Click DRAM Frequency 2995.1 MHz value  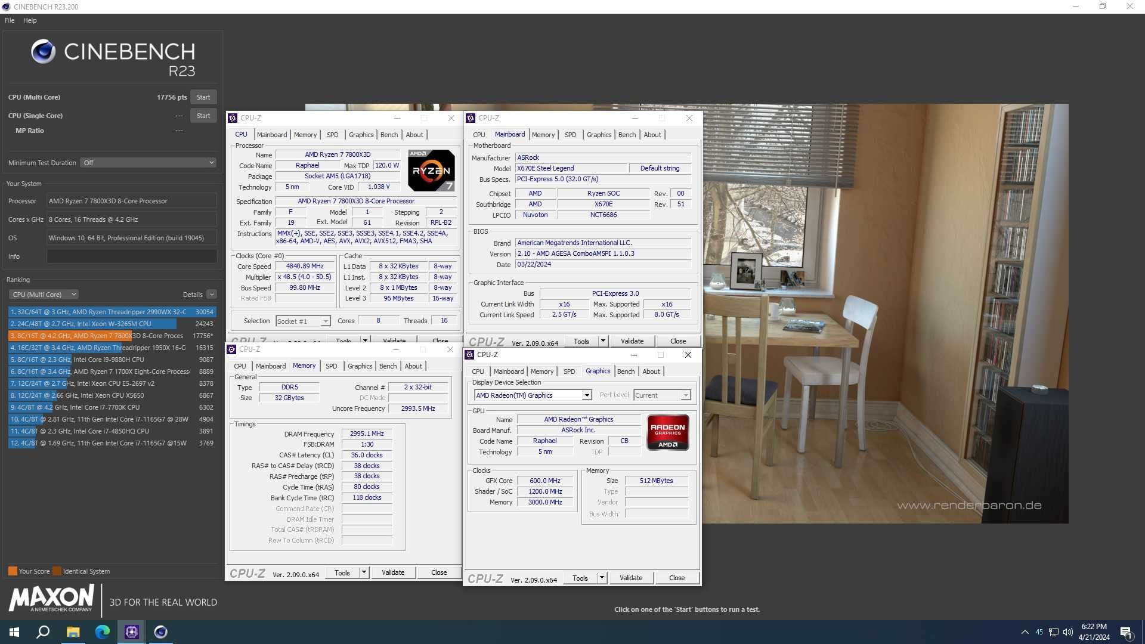click(x=367, y=434)
